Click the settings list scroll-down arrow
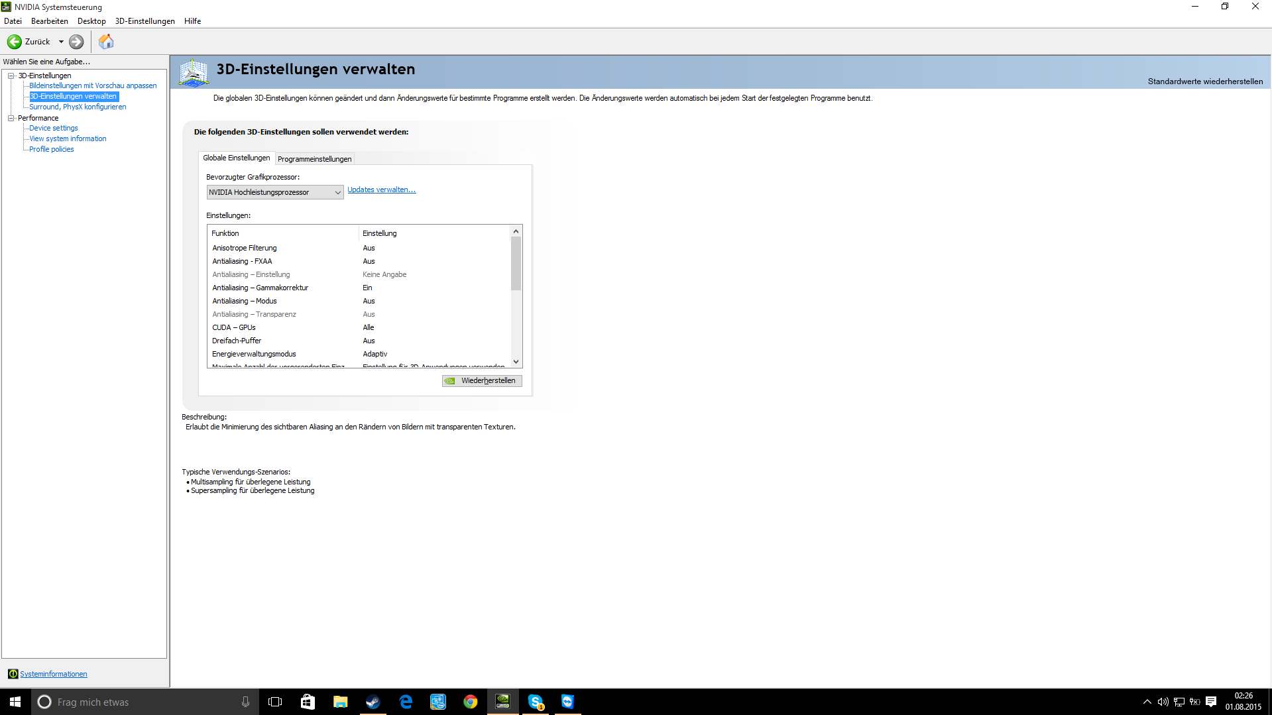This screenshot has width=1272, height=715. click(516, 362)
